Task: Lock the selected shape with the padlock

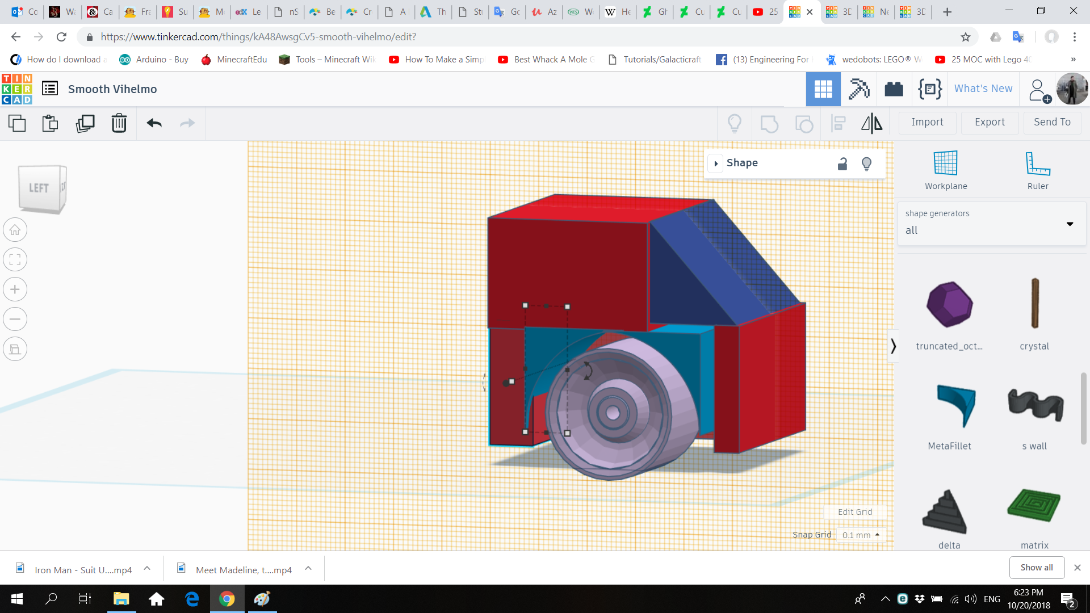Action: pos(842,163)
